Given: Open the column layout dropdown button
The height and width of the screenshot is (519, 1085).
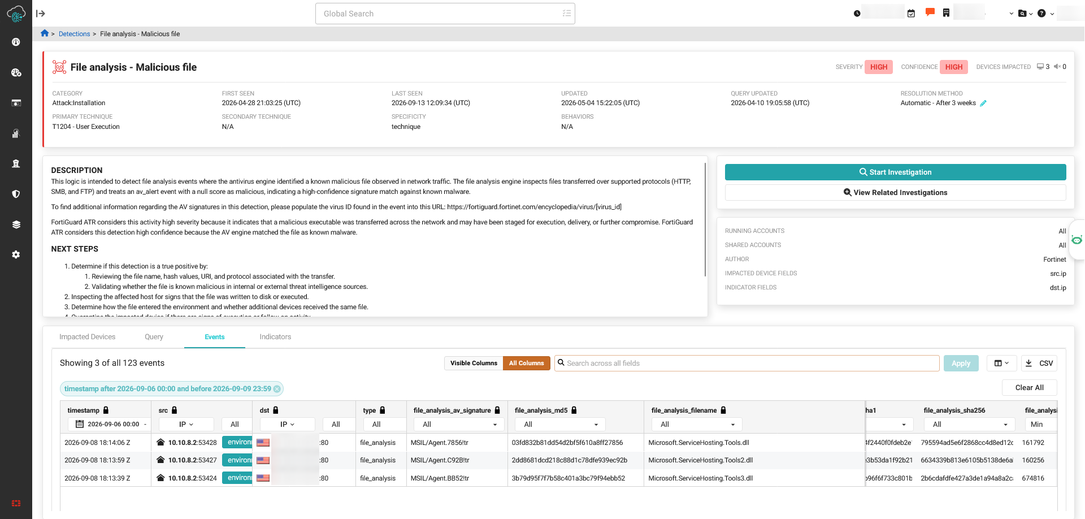Looking at the screenshot, I should 1001,364.
